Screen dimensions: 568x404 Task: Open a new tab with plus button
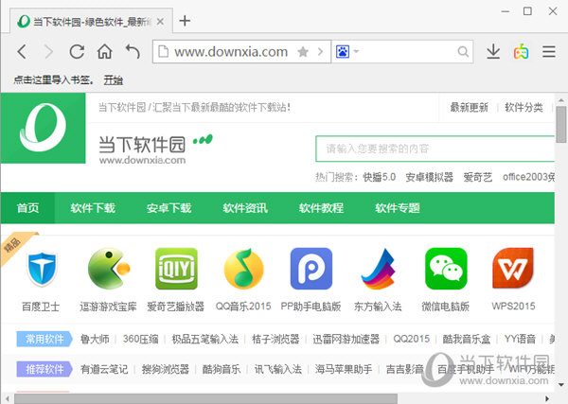[185, 21]
